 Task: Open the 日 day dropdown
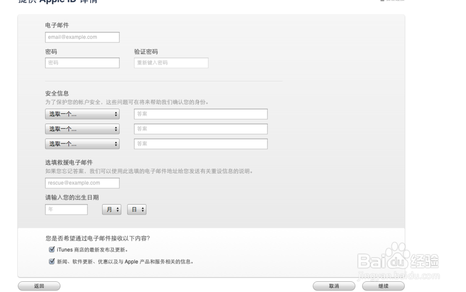click(x=137, y=209)
